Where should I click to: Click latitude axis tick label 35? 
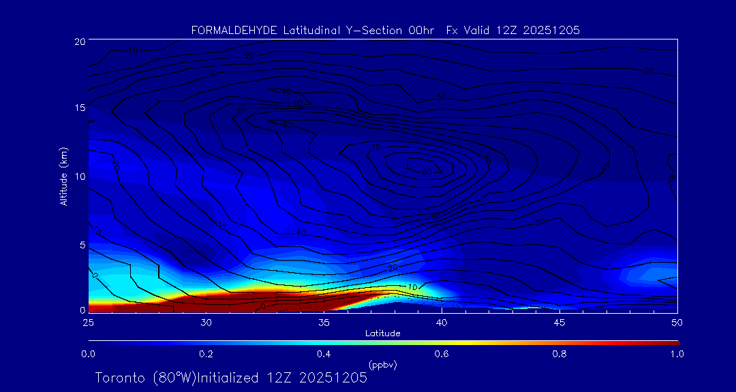tap(324, 323)
